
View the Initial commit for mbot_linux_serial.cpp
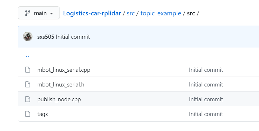tap(206, 70)
